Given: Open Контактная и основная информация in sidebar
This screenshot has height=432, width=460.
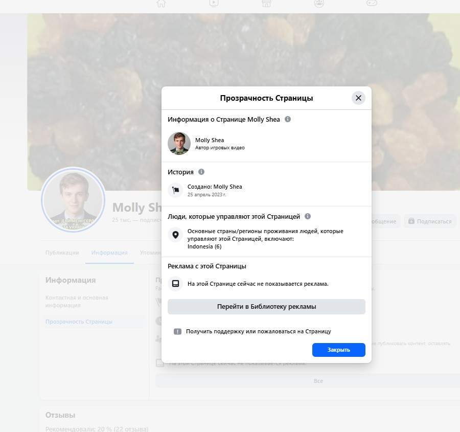Looking at the screenshot, I should [x=77, y=301].
